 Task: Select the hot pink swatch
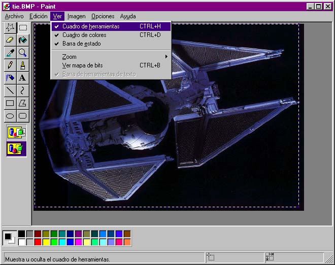119,242
